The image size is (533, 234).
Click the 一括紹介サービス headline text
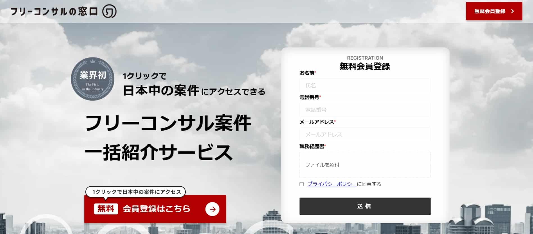coord(158,152)
